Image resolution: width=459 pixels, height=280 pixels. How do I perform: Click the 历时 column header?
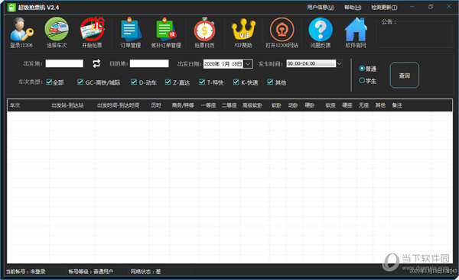pos(156,105)
